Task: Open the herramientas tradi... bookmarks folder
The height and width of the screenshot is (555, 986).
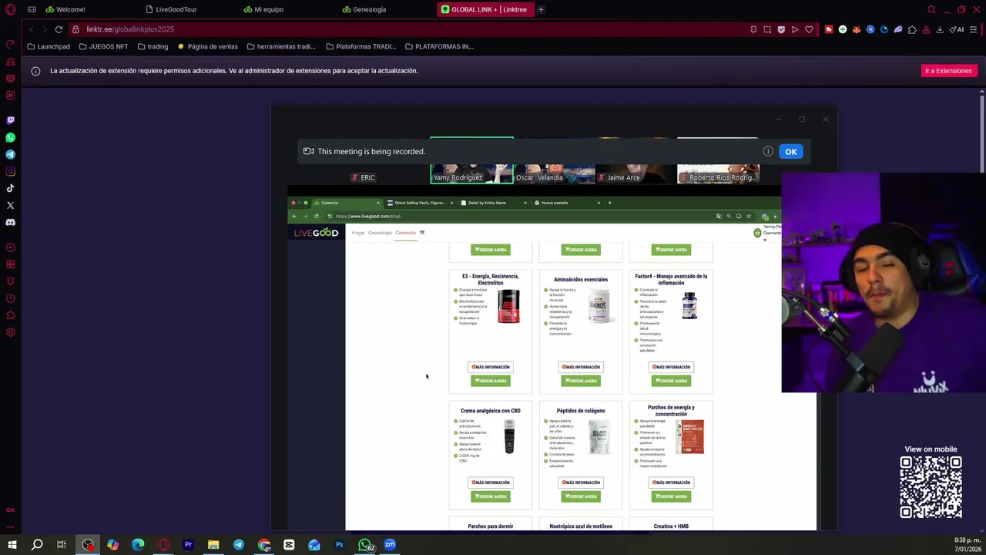Action: pyautogui.click(x=281, y=46)
